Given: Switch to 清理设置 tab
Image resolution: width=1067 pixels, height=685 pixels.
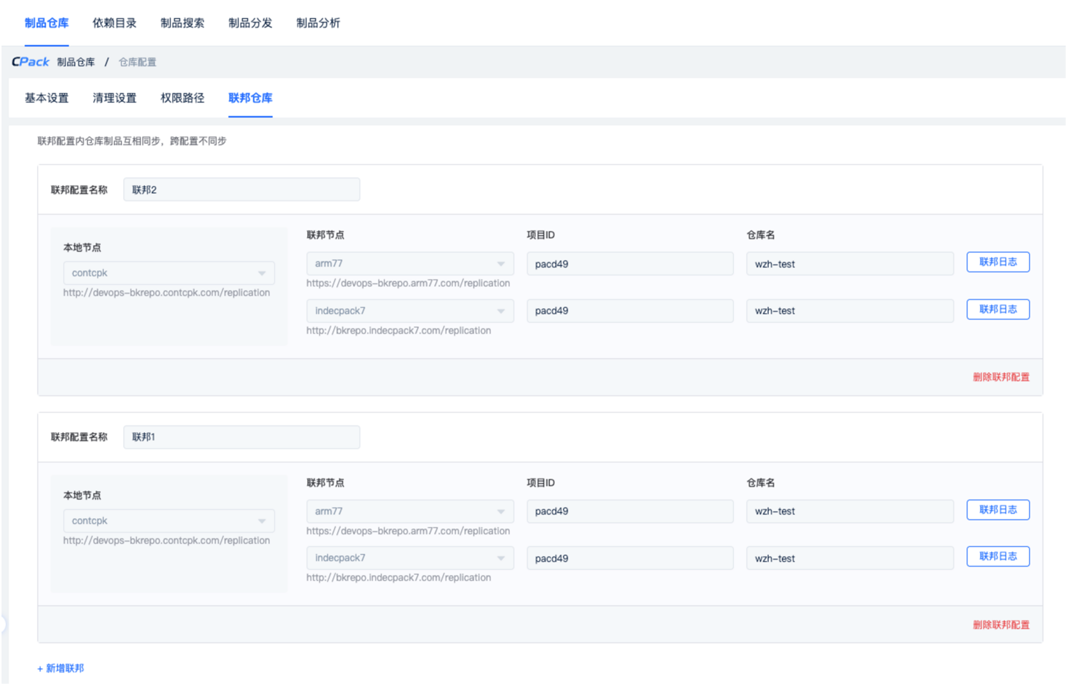Looking at the screenshot, I should (x=114, y=98).
